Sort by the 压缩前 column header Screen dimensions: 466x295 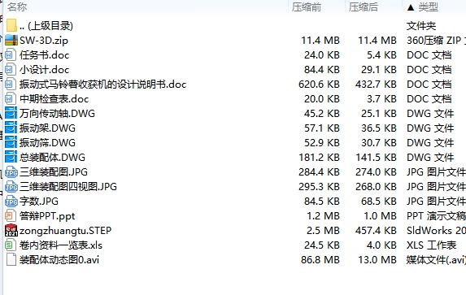click(x=307, y=7)
